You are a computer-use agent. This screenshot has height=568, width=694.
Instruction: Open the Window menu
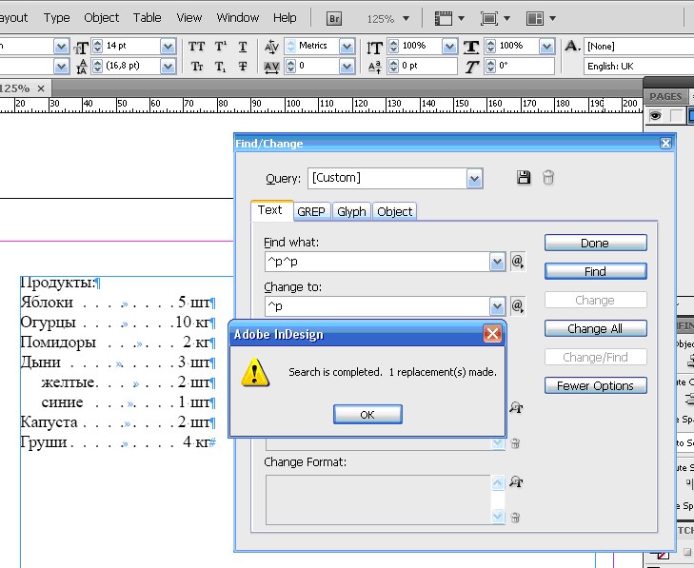(238, 18)
